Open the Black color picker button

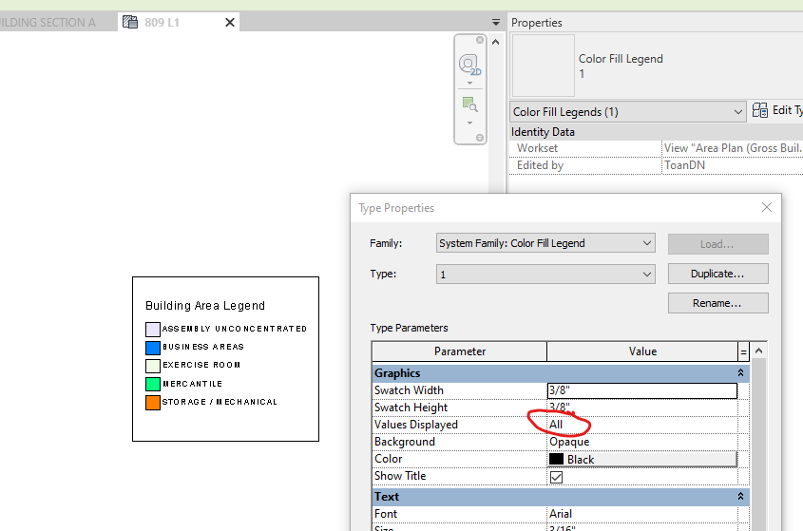642,460
